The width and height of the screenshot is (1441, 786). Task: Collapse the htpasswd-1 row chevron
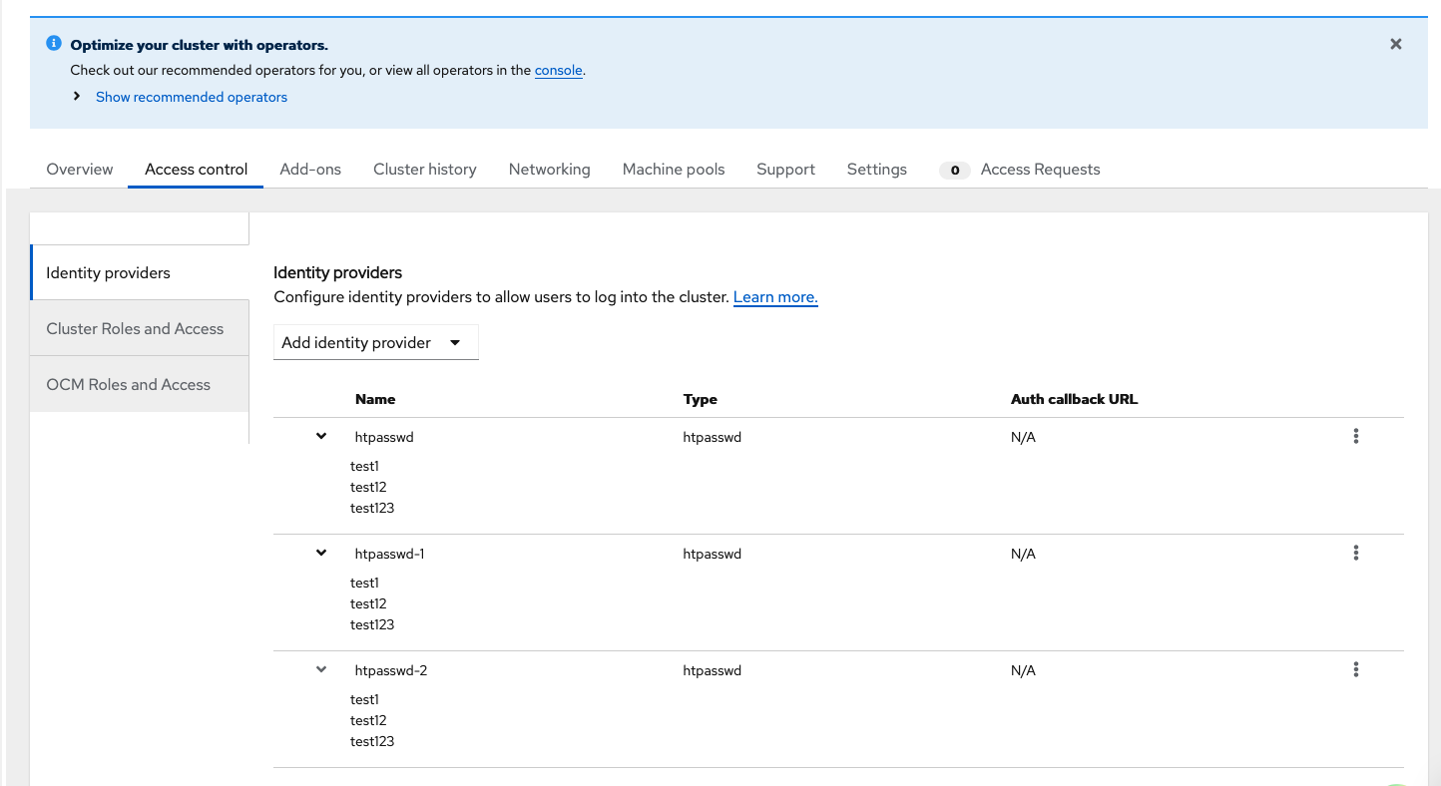coord(321,553)
